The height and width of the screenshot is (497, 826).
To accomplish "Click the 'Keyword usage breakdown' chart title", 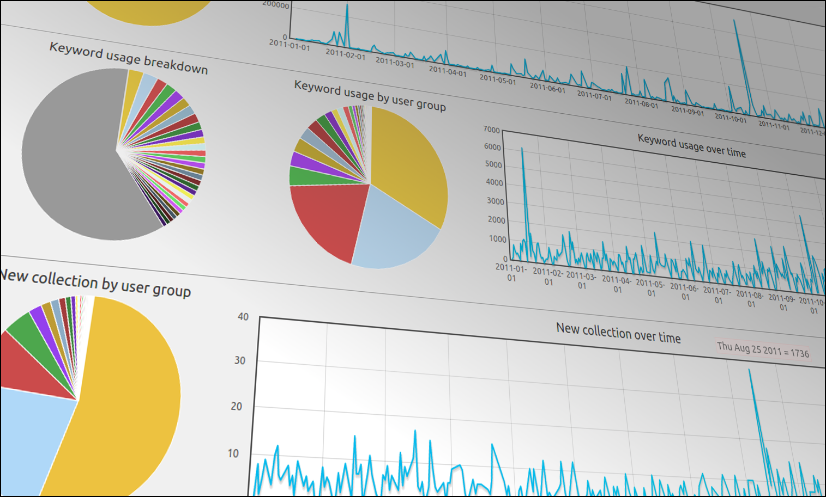I will 129,58.
